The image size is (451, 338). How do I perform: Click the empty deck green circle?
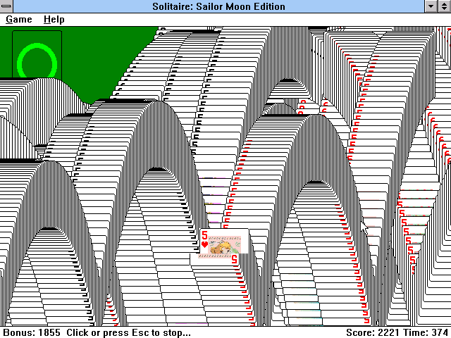(x=37, y=61)
